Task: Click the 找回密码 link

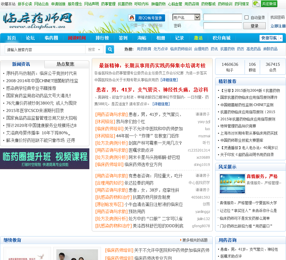Action: [277, 17]
